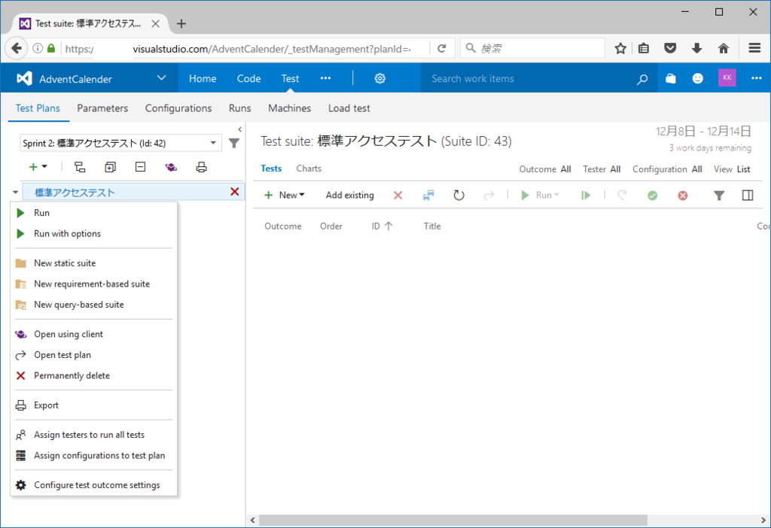Click the browser reload button
Screen dimensions: 771x528
click(x=441, y=48)
